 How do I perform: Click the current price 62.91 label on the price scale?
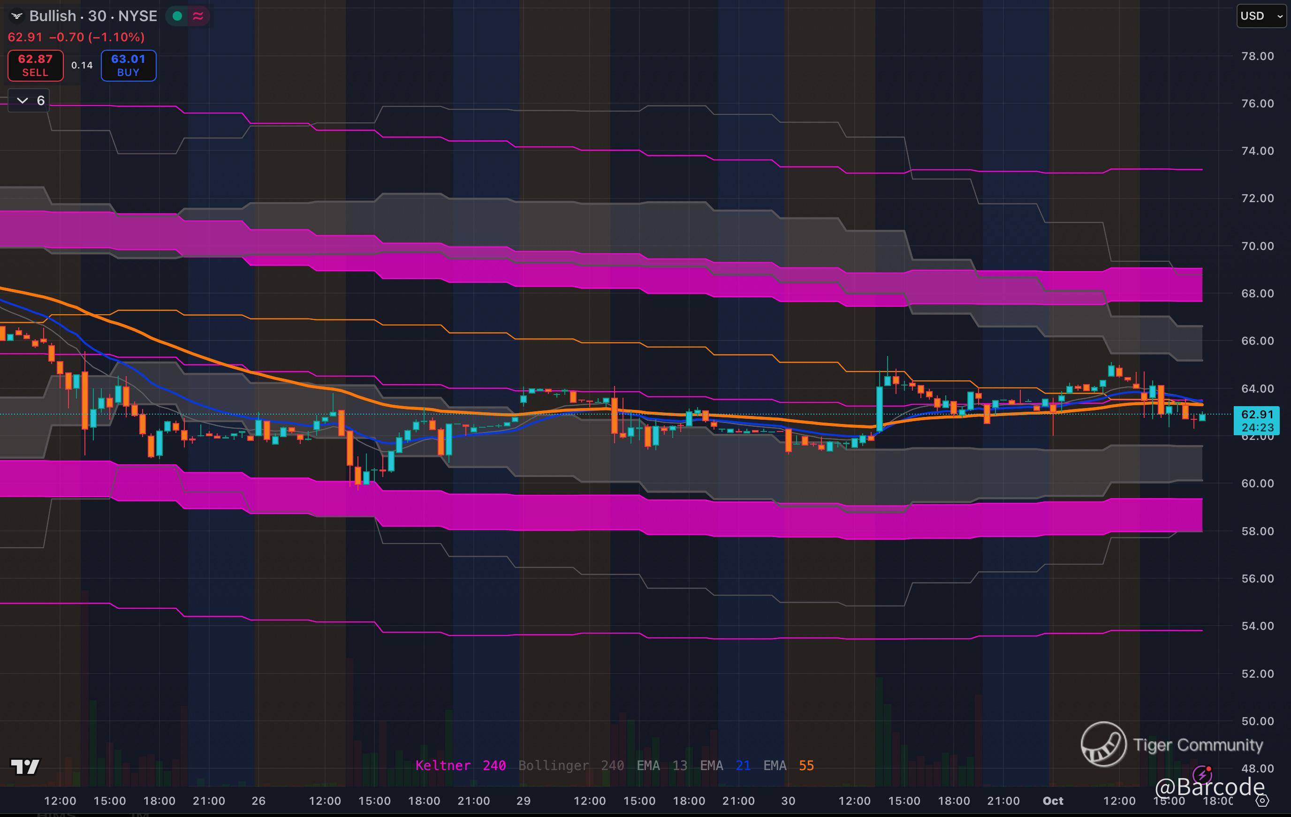tap(1257, 415)
